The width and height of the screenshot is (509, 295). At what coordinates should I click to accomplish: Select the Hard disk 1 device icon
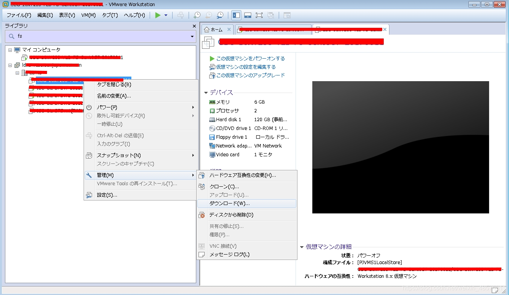(212, 120)
